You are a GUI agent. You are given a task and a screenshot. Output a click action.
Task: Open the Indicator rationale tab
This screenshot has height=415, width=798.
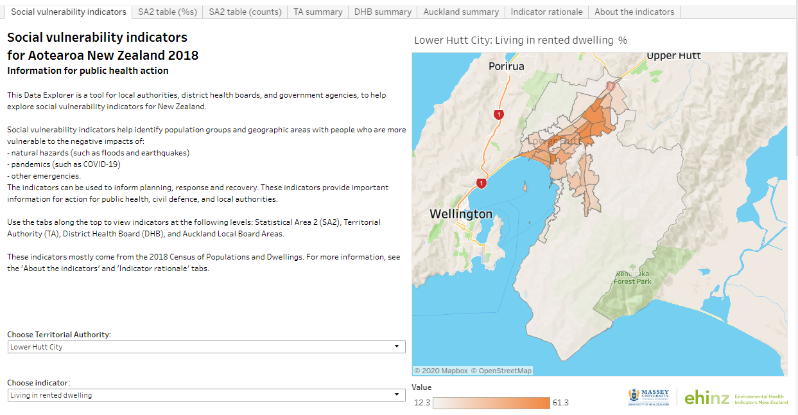pos(546,12)
